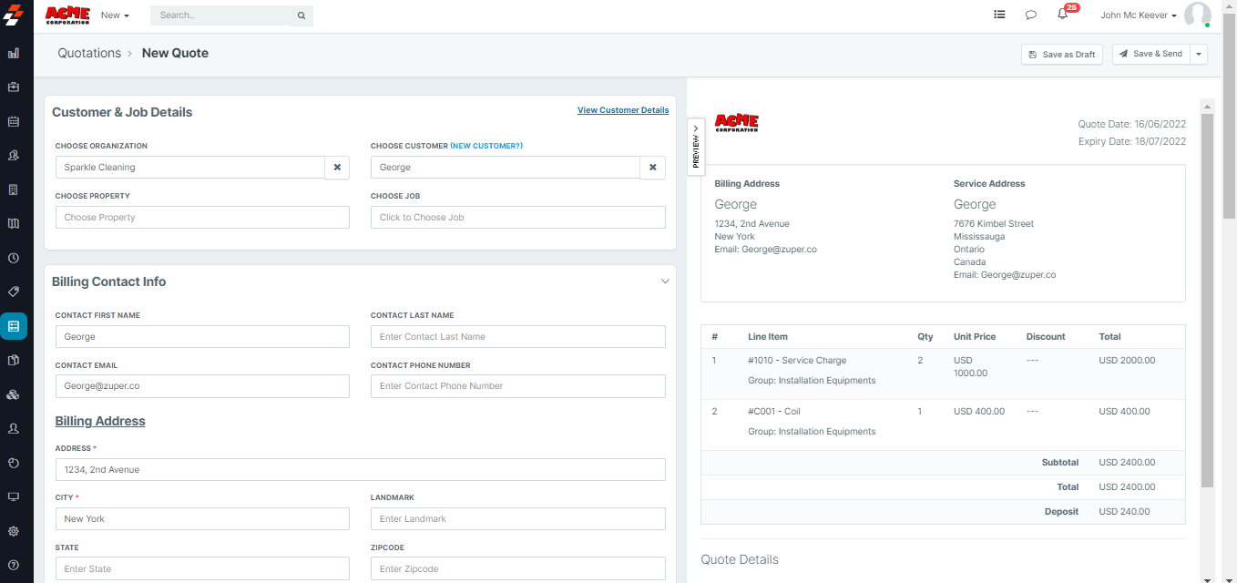Open the chat bubble icon in header
Viewport: 1237px width, 583px height.
click(1031, 15)
